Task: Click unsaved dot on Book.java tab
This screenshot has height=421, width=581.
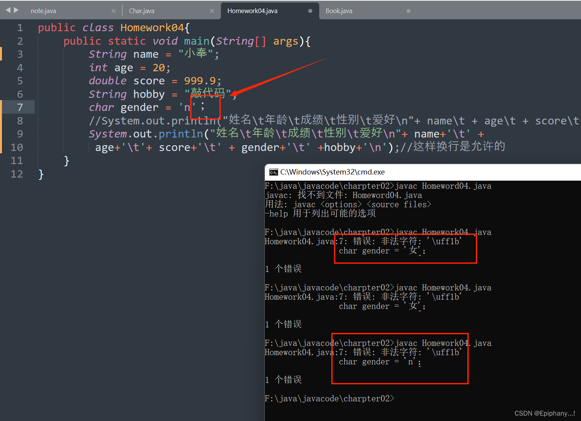Action: [x=408, y=11]
